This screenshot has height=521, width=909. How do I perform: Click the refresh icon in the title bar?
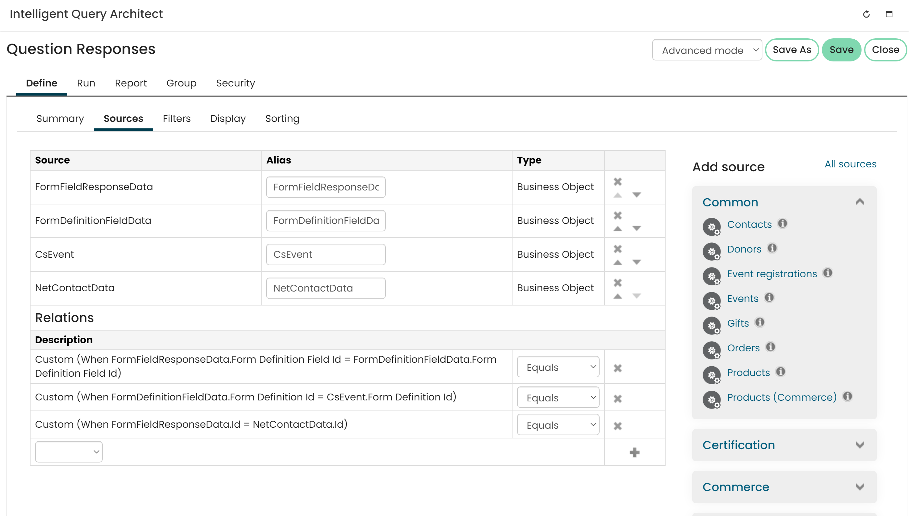(866, 14)
